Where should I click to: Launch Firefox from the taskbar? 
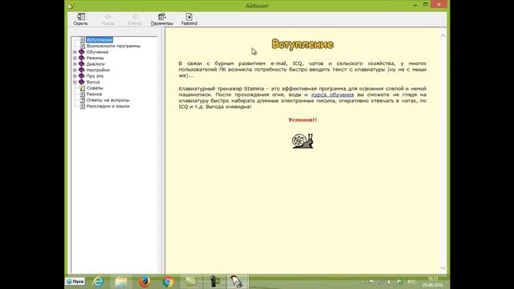pos(145,282)
